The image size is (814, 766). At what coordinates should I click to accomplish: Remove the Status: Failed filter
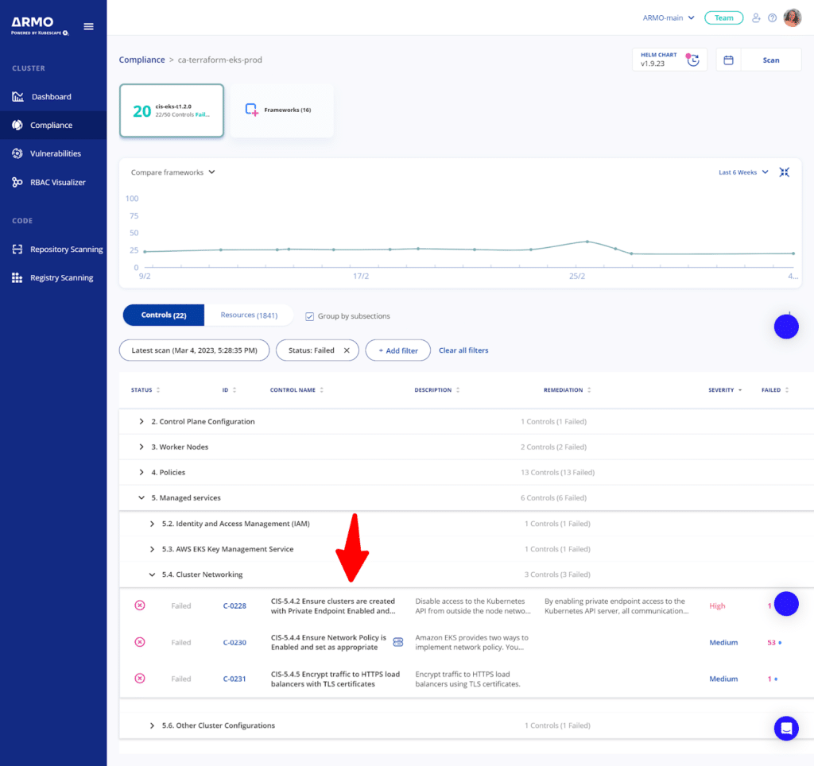pos(347,350)
